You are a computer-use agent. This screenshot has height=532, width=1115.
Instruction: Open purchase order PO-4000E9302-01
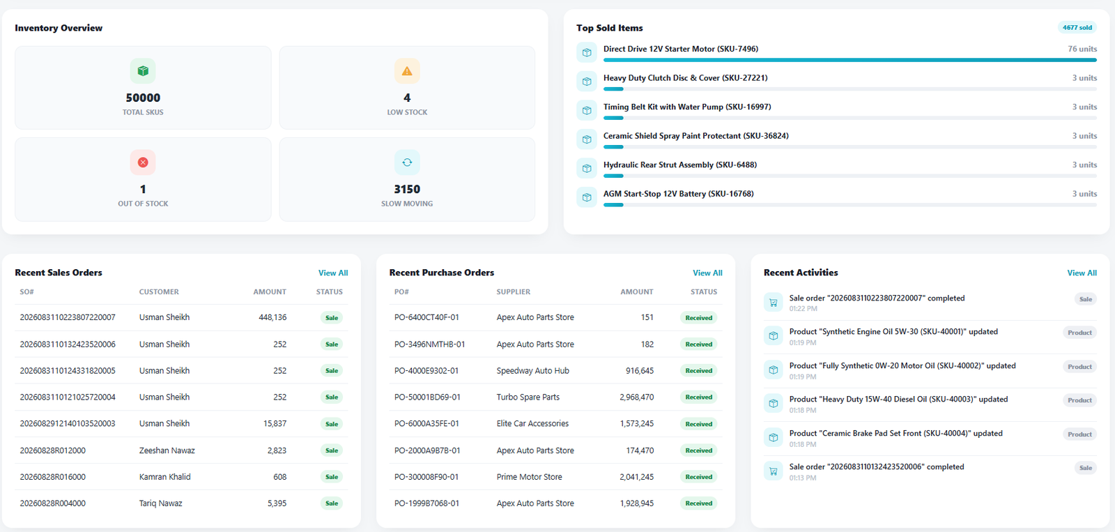[426, 370]
